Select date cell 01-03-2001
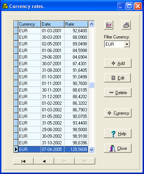 [x=52, y=31]
